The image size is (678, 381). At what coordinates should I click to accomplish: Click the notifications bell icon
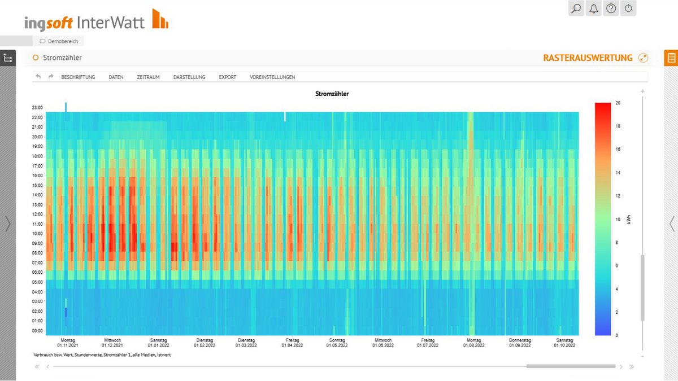point(593,8)
